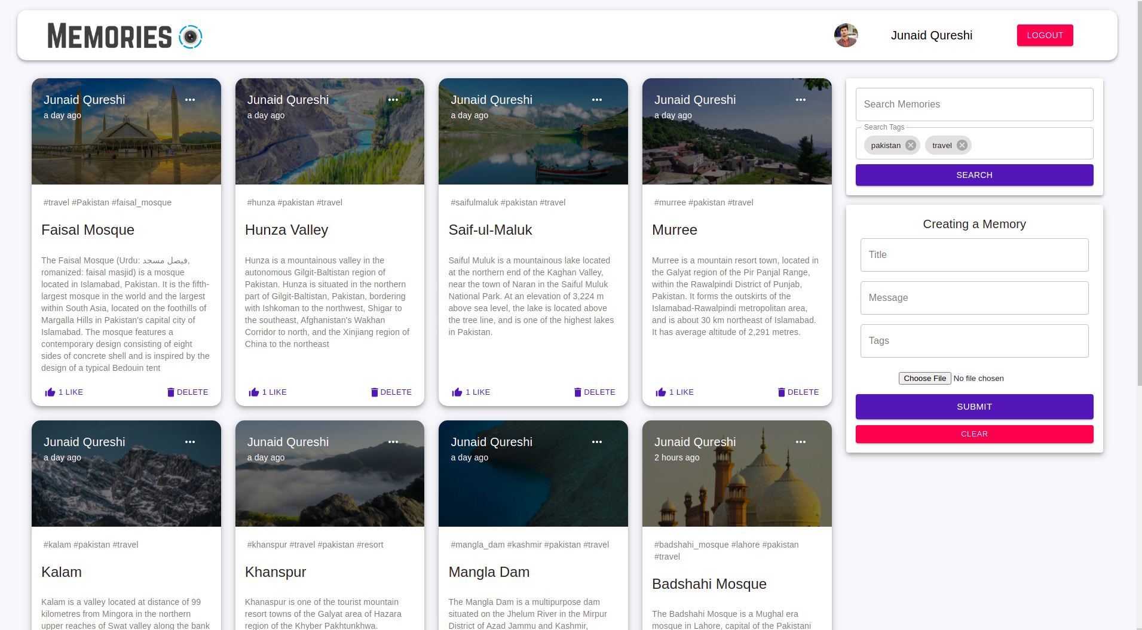Image resolution: width=1142 pixels, height=630 pixels.
Task: Click the Khanspur title
Action: point(275,572)
